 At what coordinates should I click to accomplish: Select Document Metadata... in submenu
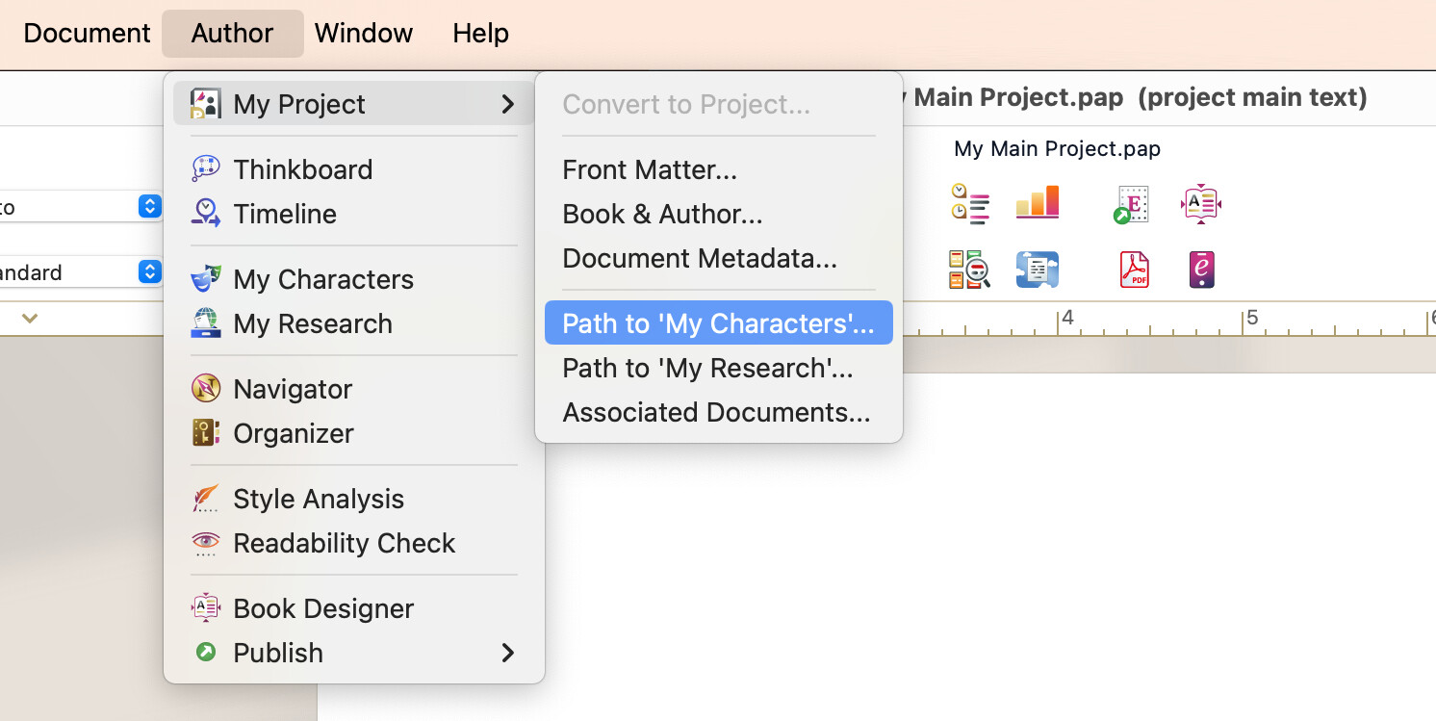coord(700,258)
